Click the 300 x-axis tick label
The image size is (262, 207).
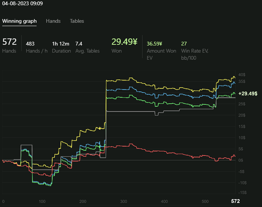click(124, 201)
